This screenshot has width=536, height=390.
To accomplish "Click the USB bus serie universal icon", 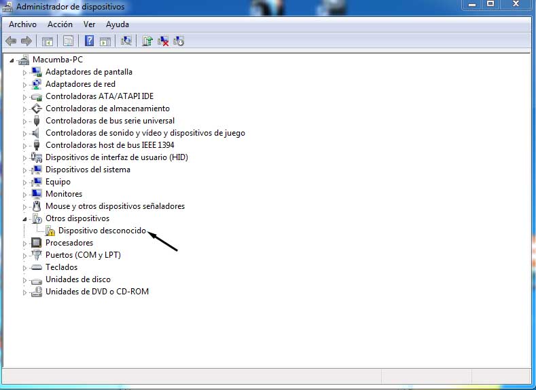I will click(x=37, y=121).
